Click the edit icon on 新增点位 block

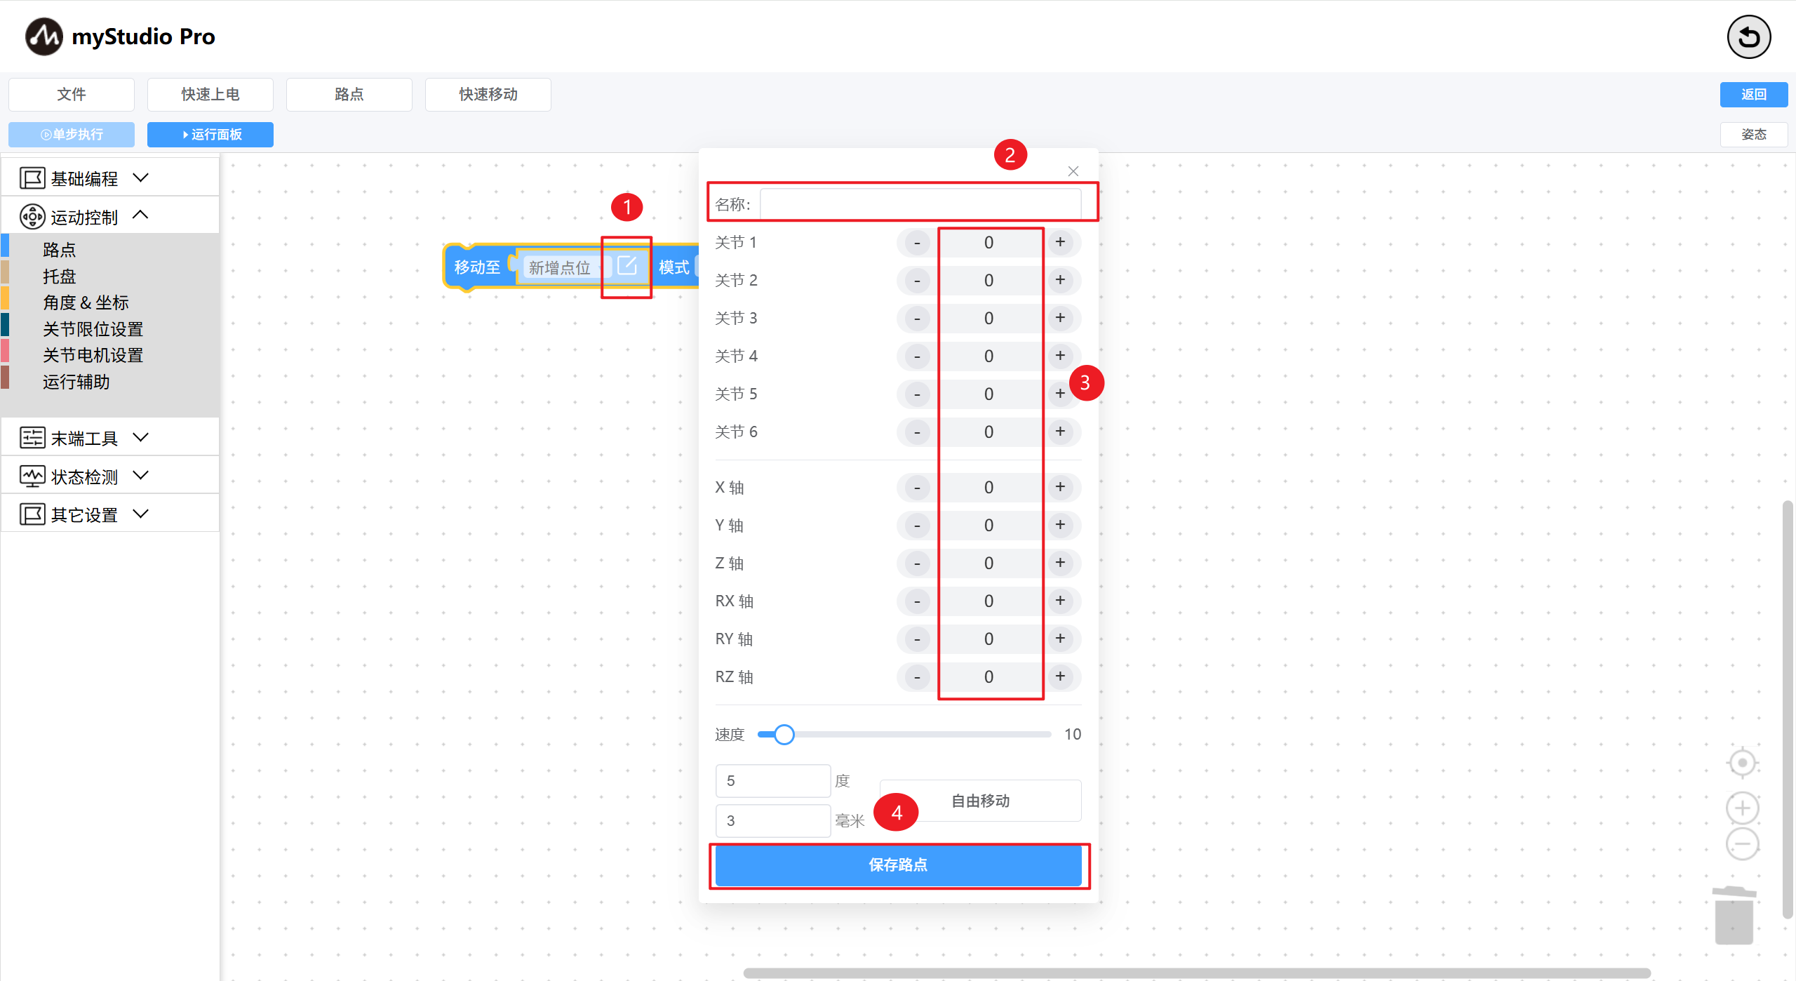tap(627, 266)
